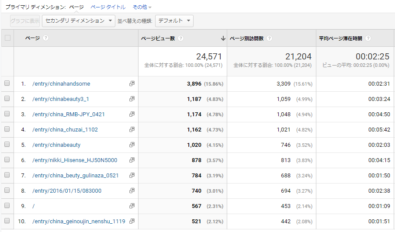The height and width of the screenshot is (232, 395).
Task: Open the /entry/china_chuzai_1102 link
Action: pos(65,130)
